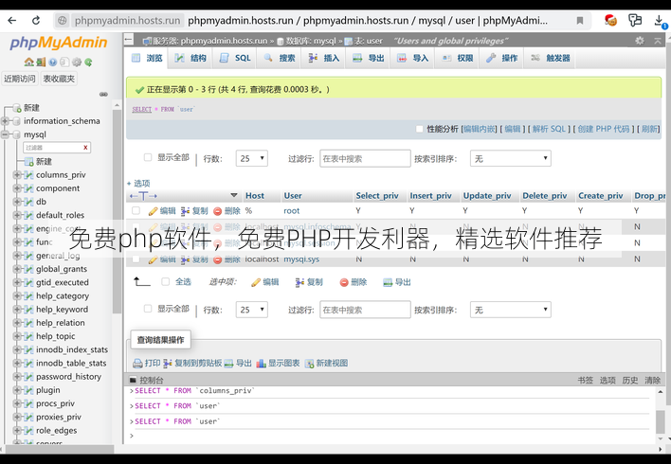671x464 pixels.
Task: Click the Print icon in query results operations
Action: point(137,364)
